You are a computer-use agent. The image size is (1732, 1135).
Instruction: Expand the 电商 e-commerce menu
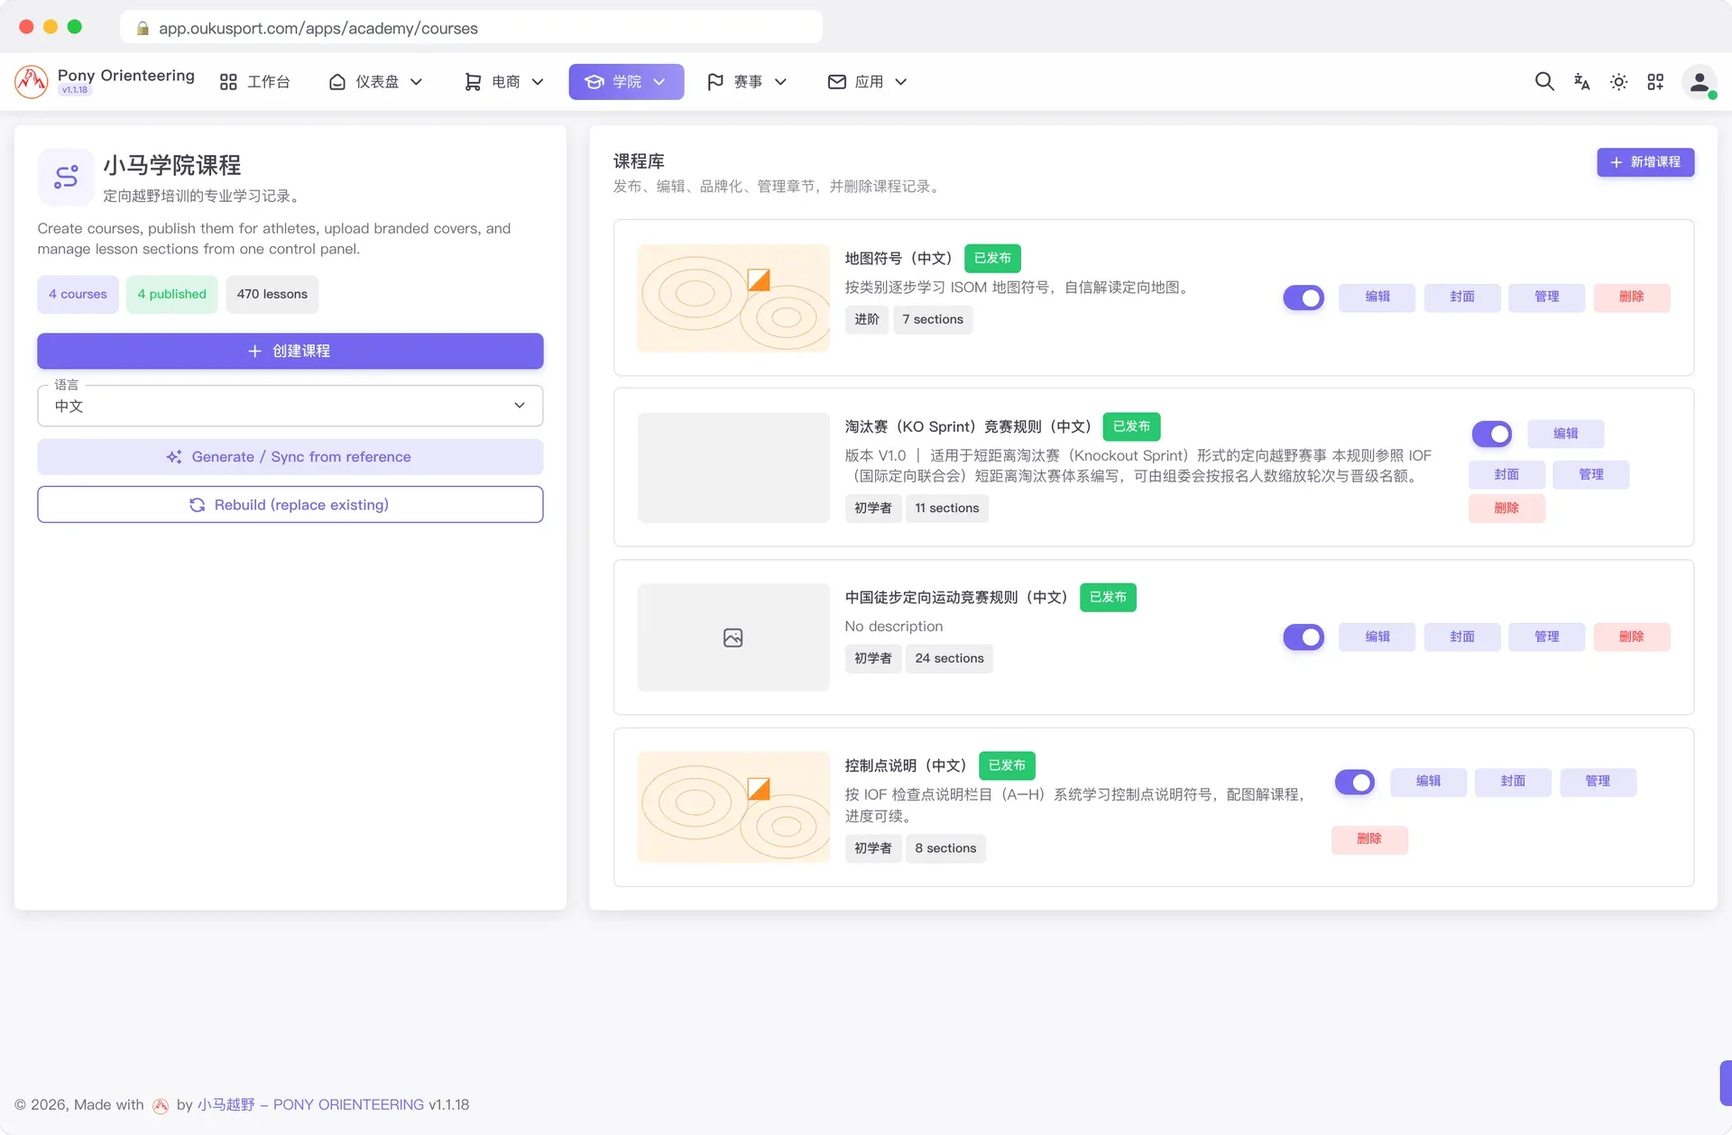coord(504,82)
